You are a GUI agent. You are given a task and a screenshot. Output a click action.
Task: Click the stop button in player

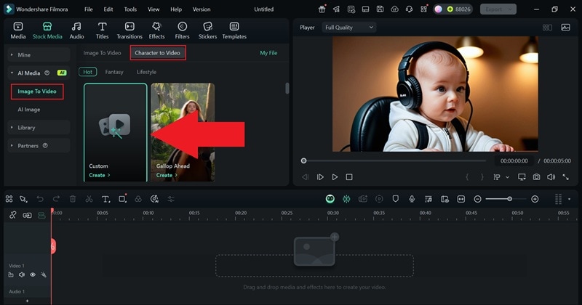point(349,177)
